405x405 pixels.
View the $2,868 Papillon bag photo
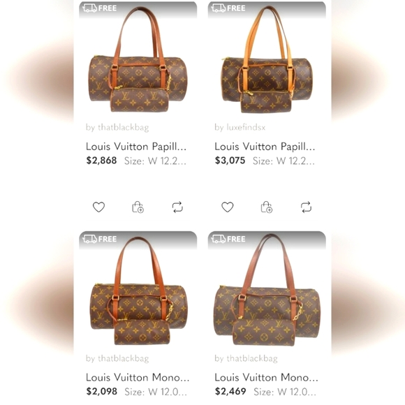[x=138, y=59]
